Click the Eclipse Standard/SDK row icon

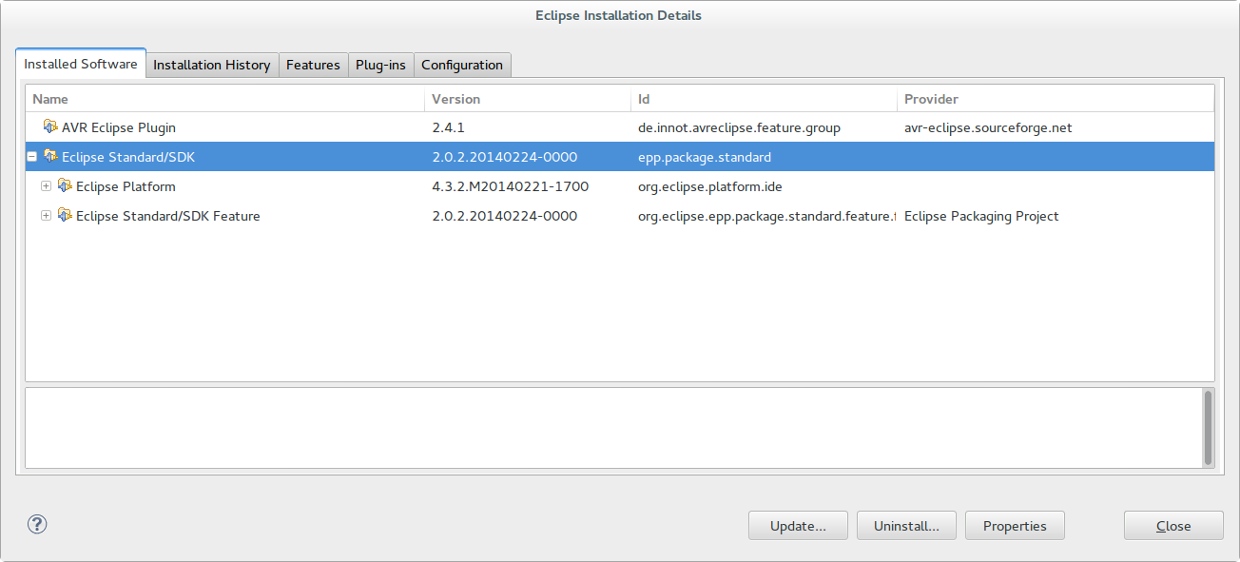50,157
